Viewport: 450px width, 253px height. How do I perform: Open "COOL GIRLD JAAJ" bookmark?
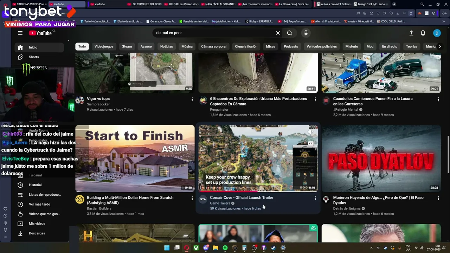(391, 21)
